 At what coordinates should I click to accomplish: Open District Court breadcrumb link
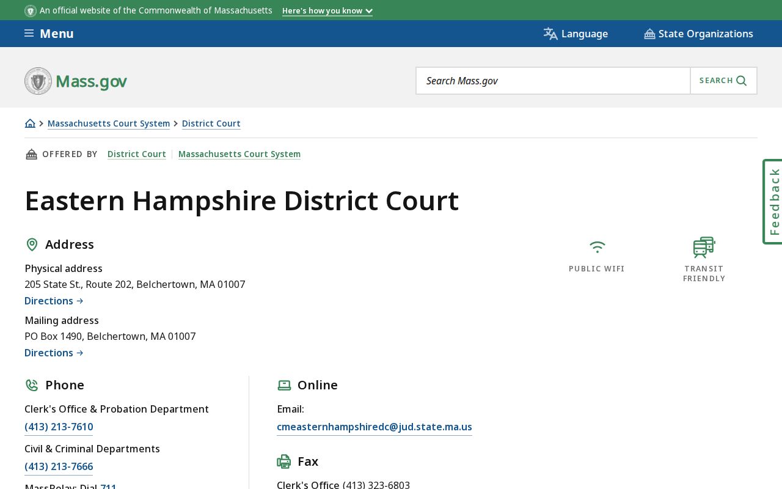point(211,123)
